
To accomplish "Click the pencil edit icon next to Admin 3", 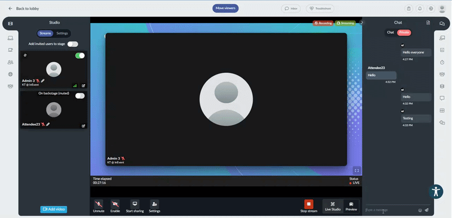I will (43, 81).
